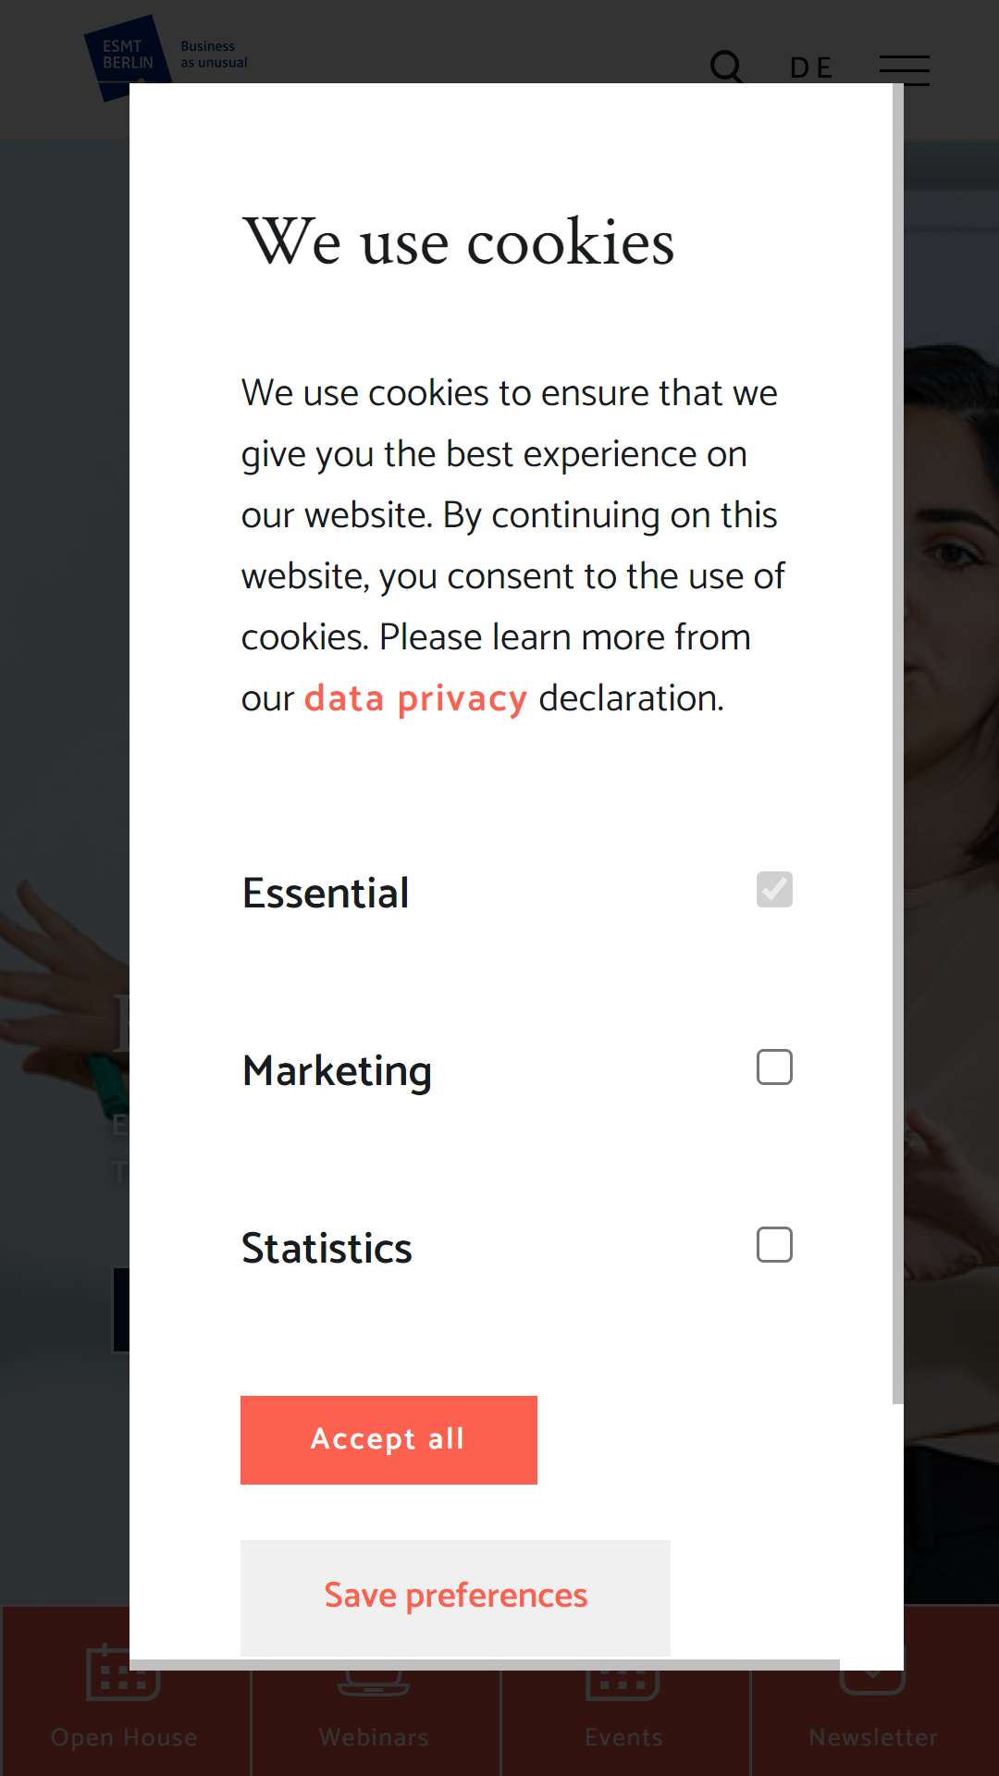
Task: Switch language to DE
Action: pyautogui.click(x=811, y=68)
